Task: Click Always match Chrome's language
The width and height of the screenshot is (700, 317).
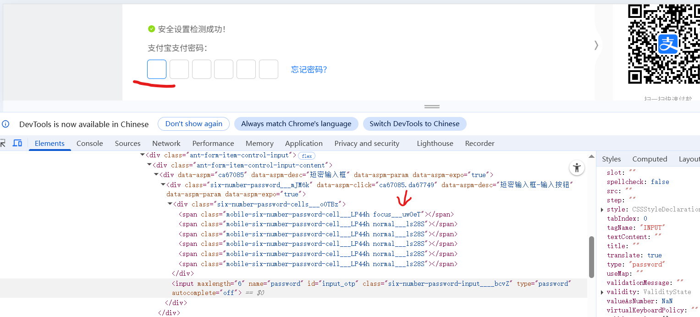Action: [296, 124]
